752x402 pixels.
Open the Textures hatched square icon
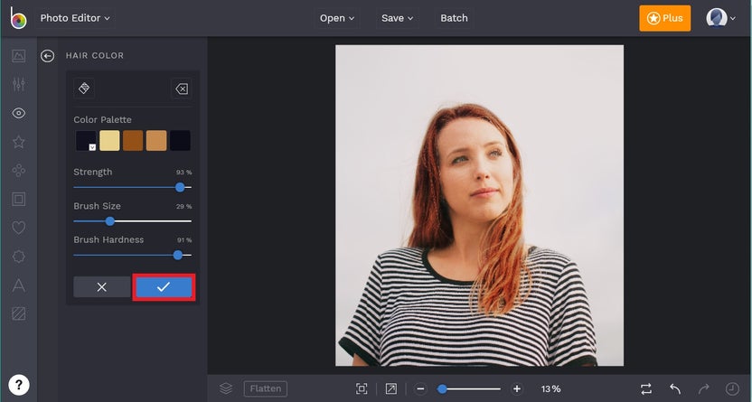click(x=19, y=313)
